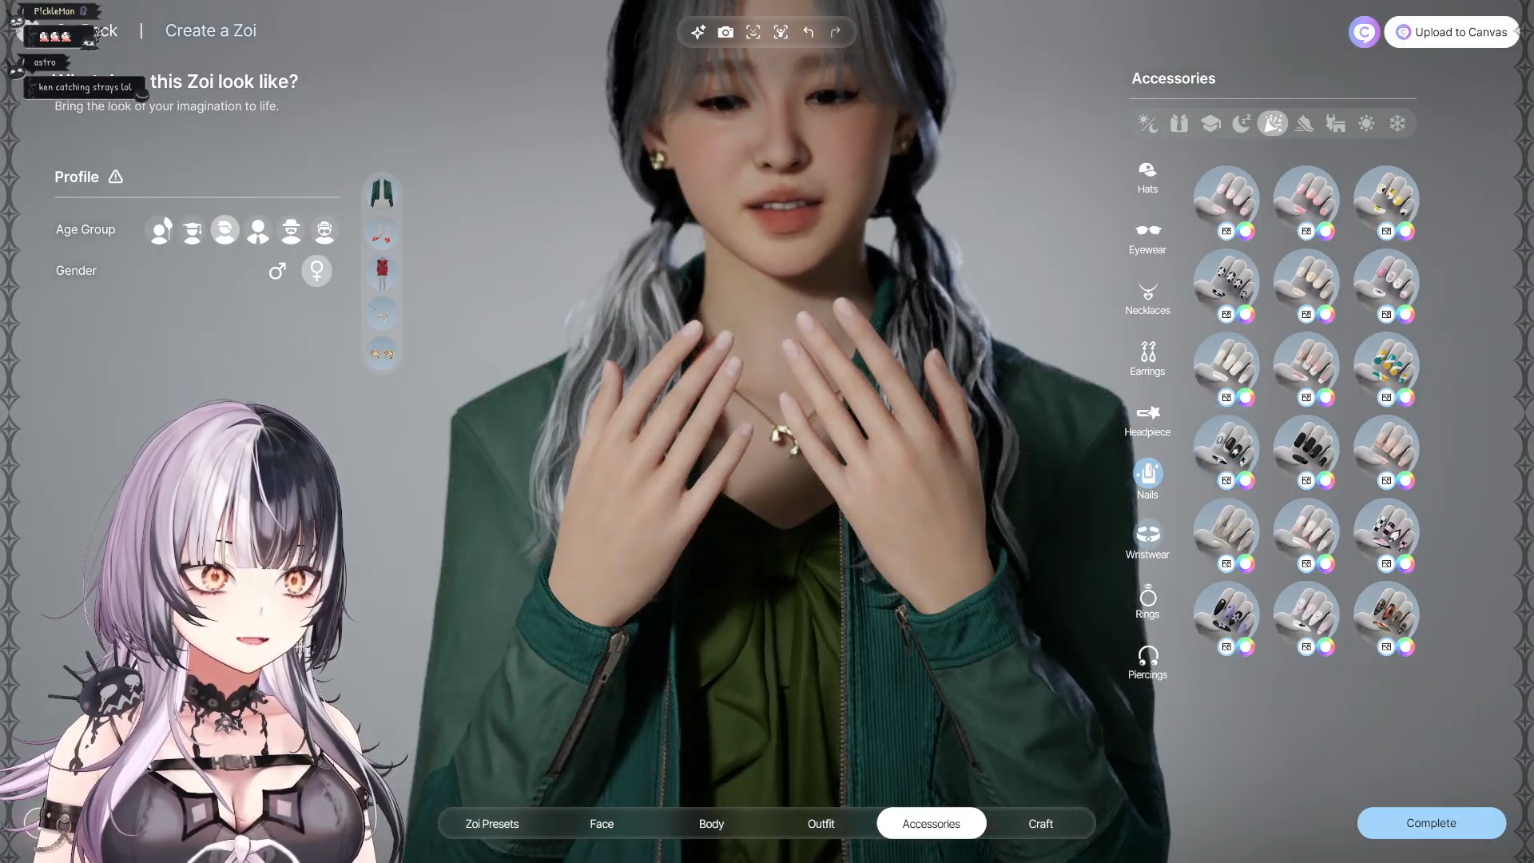Switch to the Face tab
The image size is (1534, 863).
(x=602, y=823)
